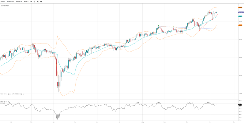Open the Display options dropdown

click(x=19, y=2)
